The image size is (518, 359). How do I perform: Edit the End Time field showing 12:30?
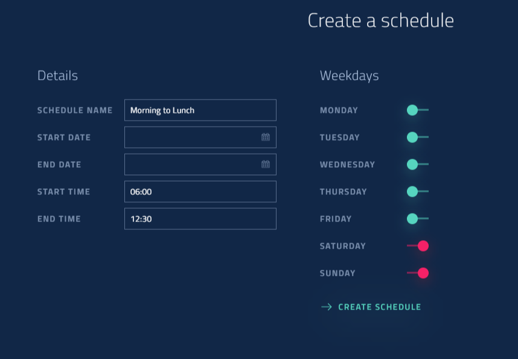200,218
